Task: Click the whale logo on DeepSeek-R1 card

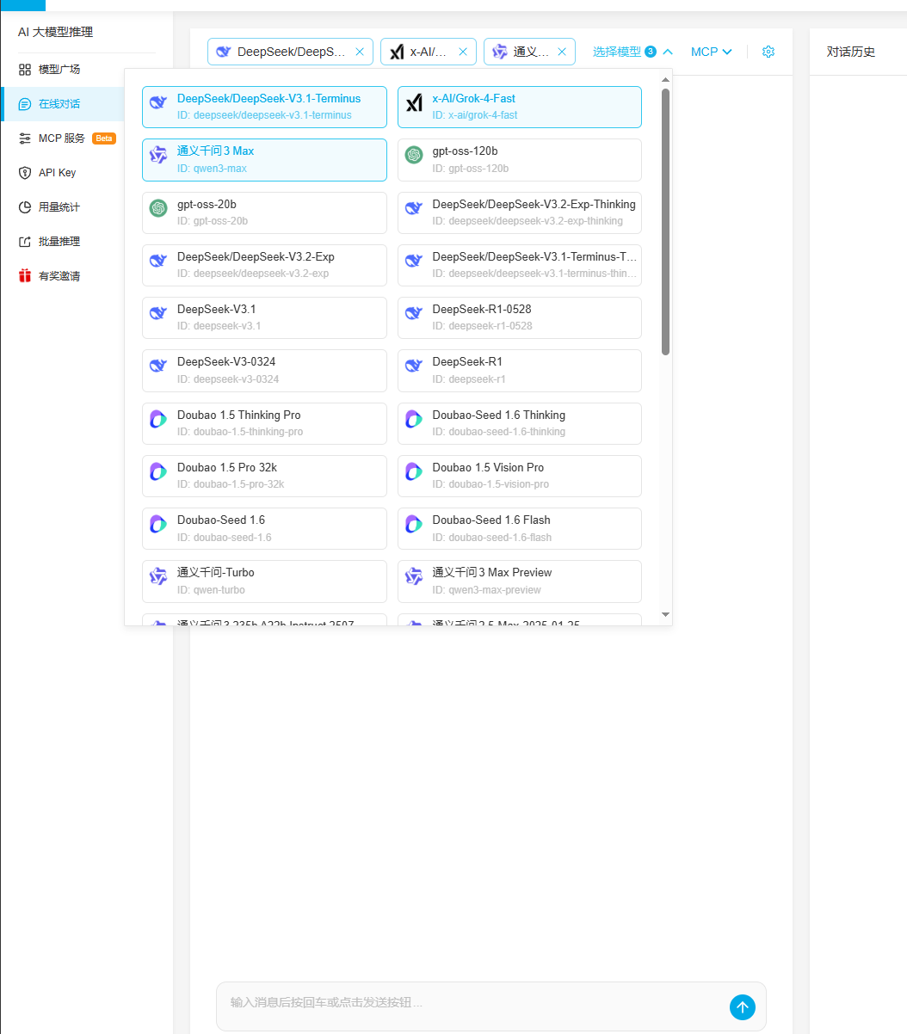Action: pyautogui.click(x=414, y=366)
